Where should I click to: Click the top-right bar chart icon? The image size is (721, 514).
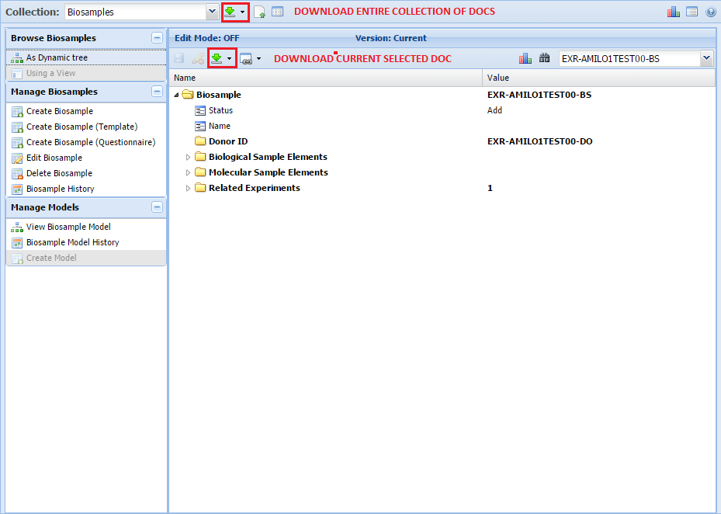673,12
